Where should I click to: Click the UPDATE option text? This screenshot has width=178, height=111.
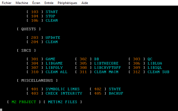click(53, 38)
